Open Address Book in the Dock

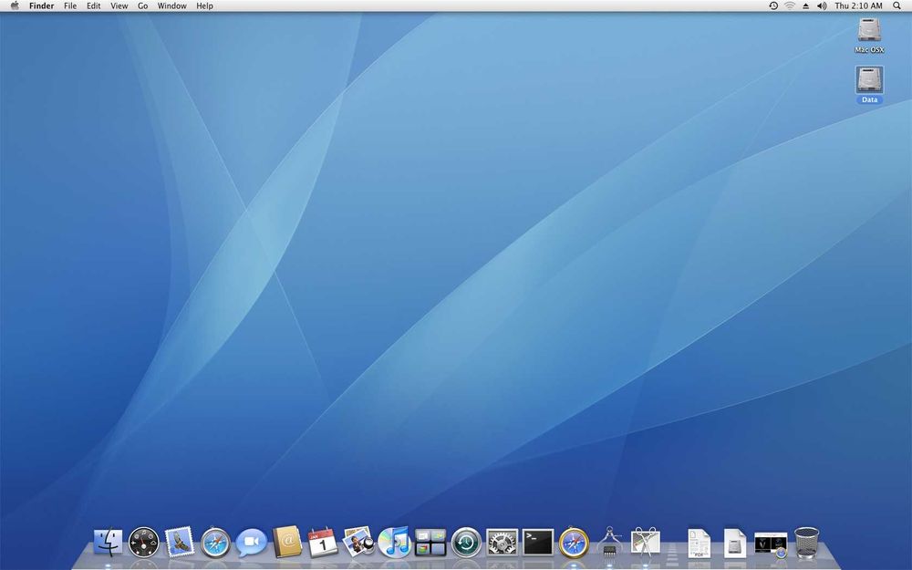[287, 542]
